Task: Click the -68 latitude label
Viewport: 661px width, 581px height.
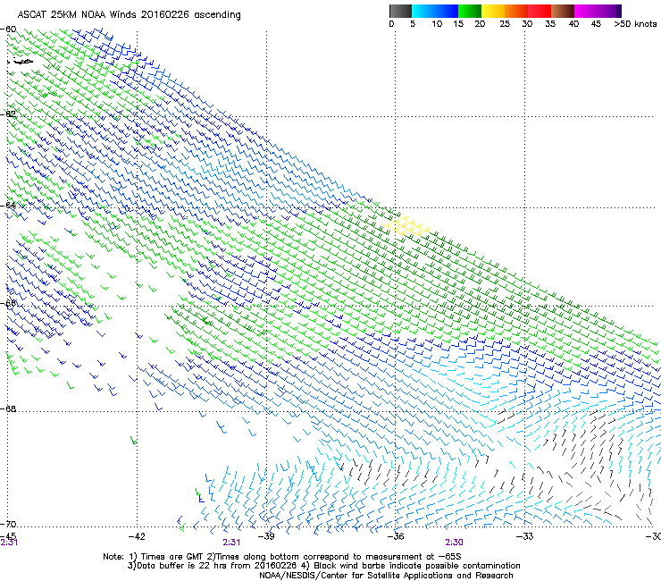Action: click(x=8, y=408)
